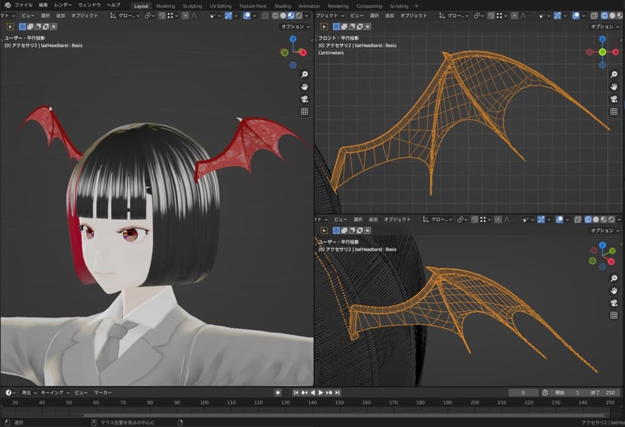Screen dimensions: 625x427
Task: Open the 追加 menu in left viewport header
Action: tap(60, 15)
